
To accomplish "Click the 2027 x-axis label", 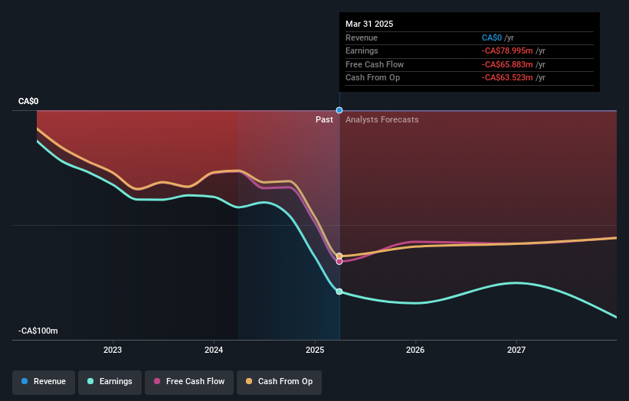I will [516, 350].
